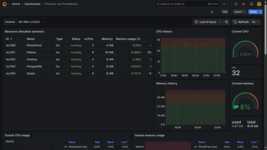Click the blue Share button
The image size is (267, 150).
[x=253, y=12]
